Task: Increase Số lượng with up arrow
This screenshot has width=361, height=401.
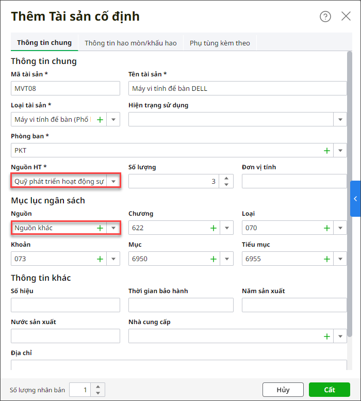Action: tap(227, 178)
